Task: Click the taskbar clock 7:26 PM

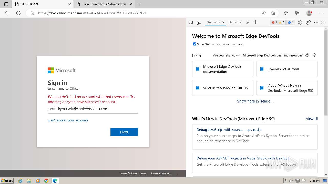Action: coord(315,181)
